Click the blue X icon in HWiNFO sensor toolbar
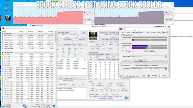Screen dimensions: 193x108 pos(54,106)
